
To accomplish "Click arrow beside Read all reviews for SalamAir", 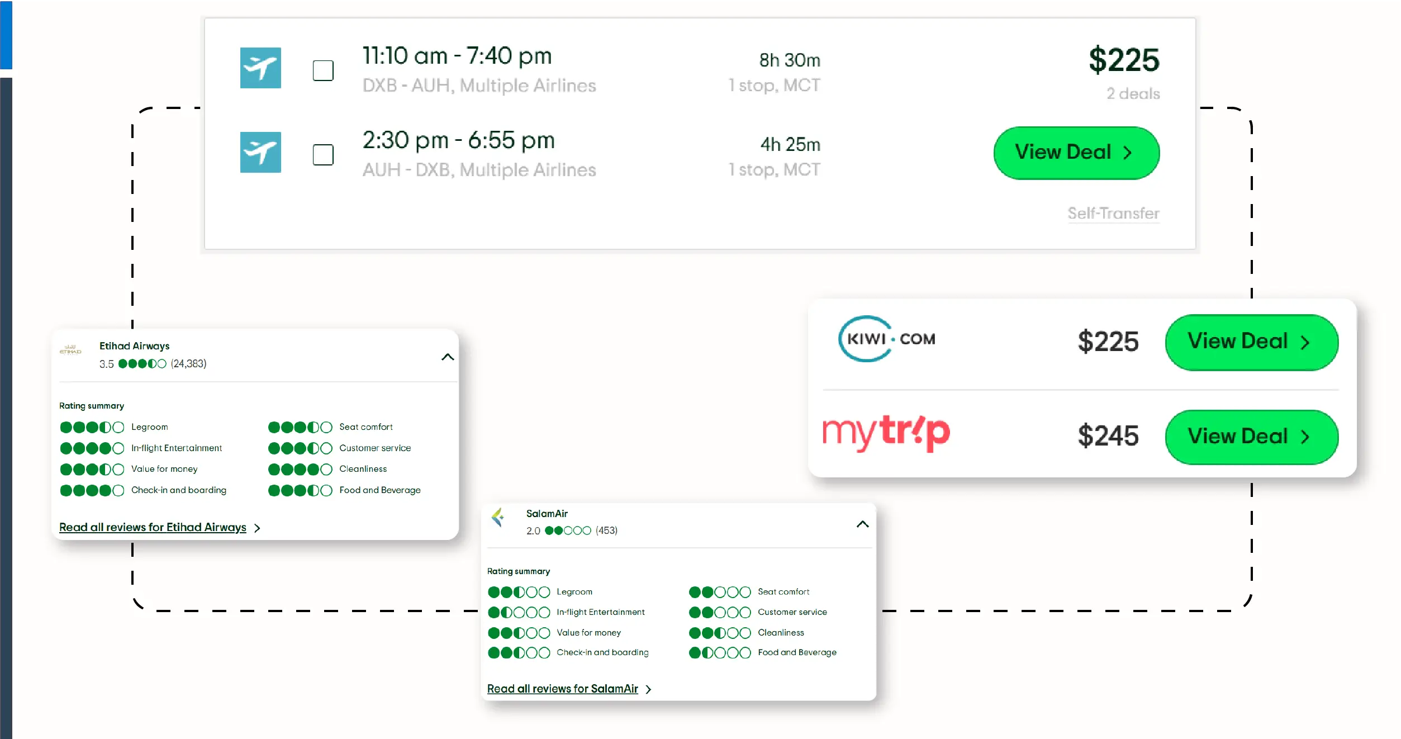I will 648,689.
